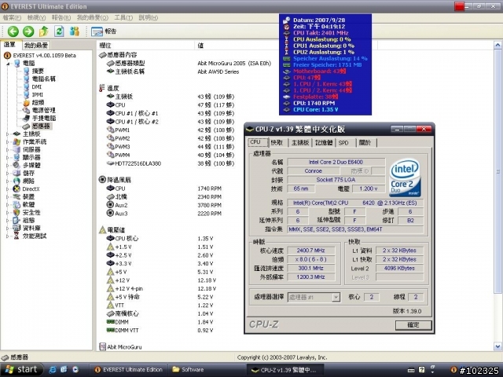Switch to the SPD tab in CPU-Z
The height and width of the screenshot is (377, 503).
343,143
